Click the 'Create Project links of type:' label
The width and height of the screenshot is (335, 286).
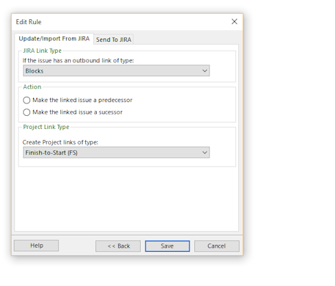[x=60, y=143]
